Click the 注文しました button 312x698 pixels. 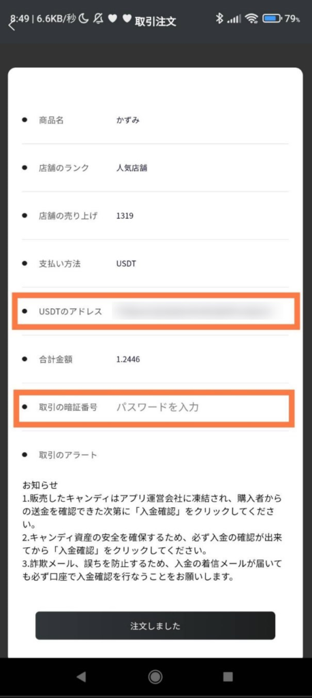coord(155,626)
